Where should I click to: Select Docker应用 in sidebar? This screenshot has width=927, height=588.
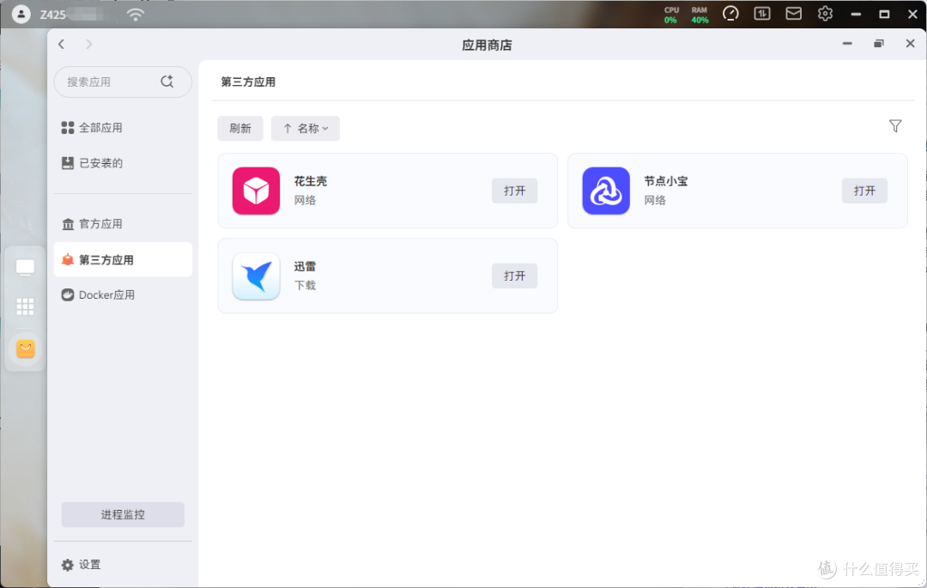[123, 295]
